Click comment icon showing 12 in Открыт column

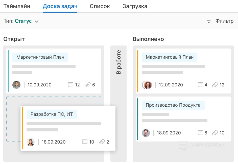coord(70,85)
